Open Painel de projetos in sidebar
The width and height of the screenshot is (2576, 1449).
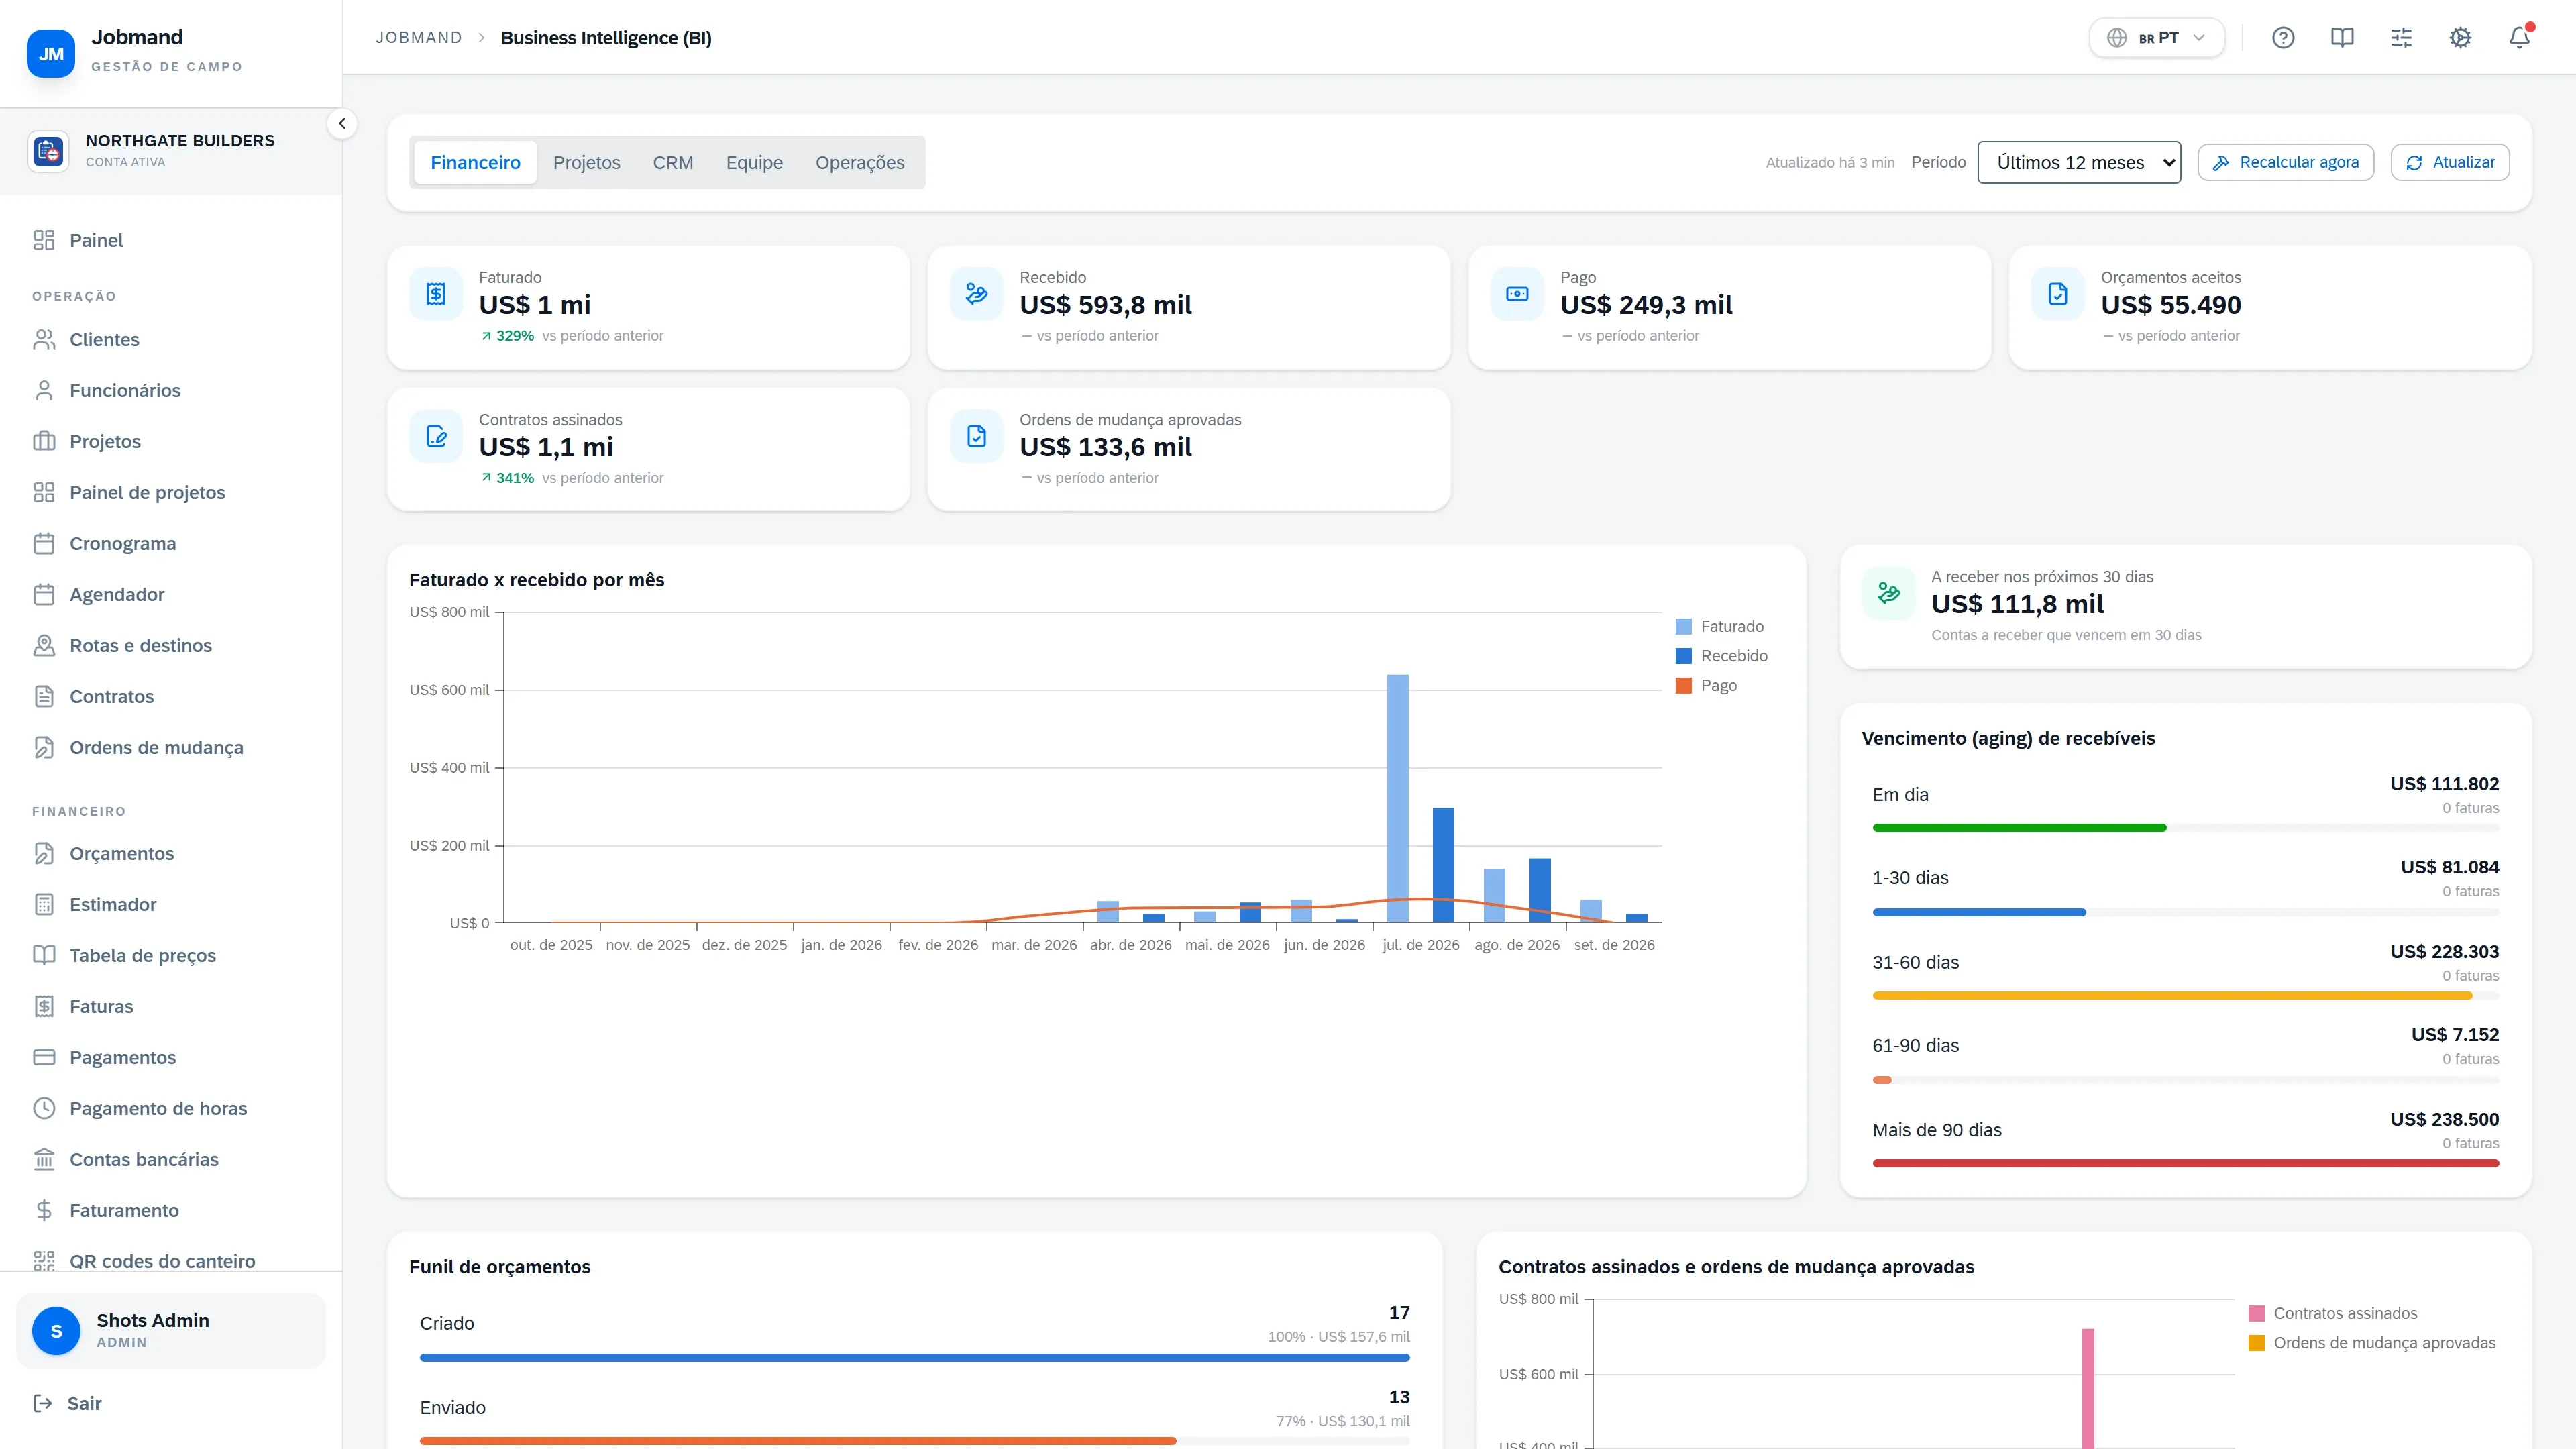point(171,493)
